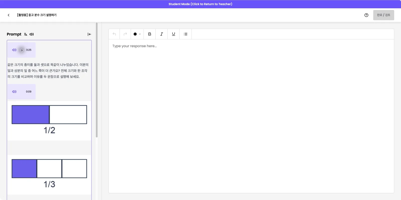The height and width of the screenshot is (200, 401).
Task: Redo the last edit
Action: pos(125,34)
